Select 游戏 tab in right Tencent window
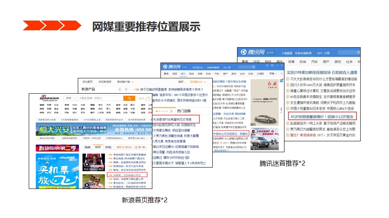 (x=338, y=61)
